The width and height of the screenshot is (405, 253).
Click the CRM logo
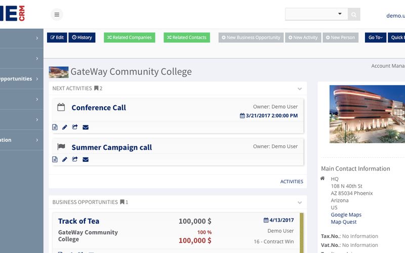[x=12, y=13]
